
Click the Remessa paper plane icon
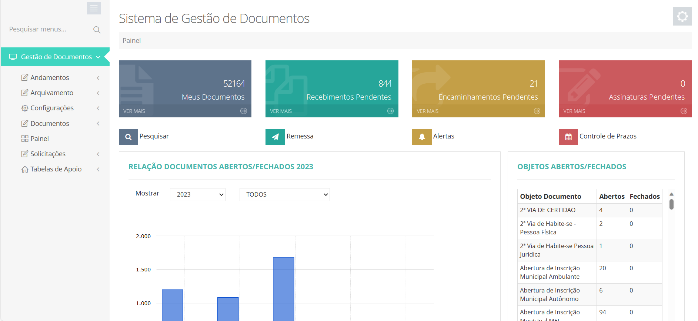pos(275,137)
